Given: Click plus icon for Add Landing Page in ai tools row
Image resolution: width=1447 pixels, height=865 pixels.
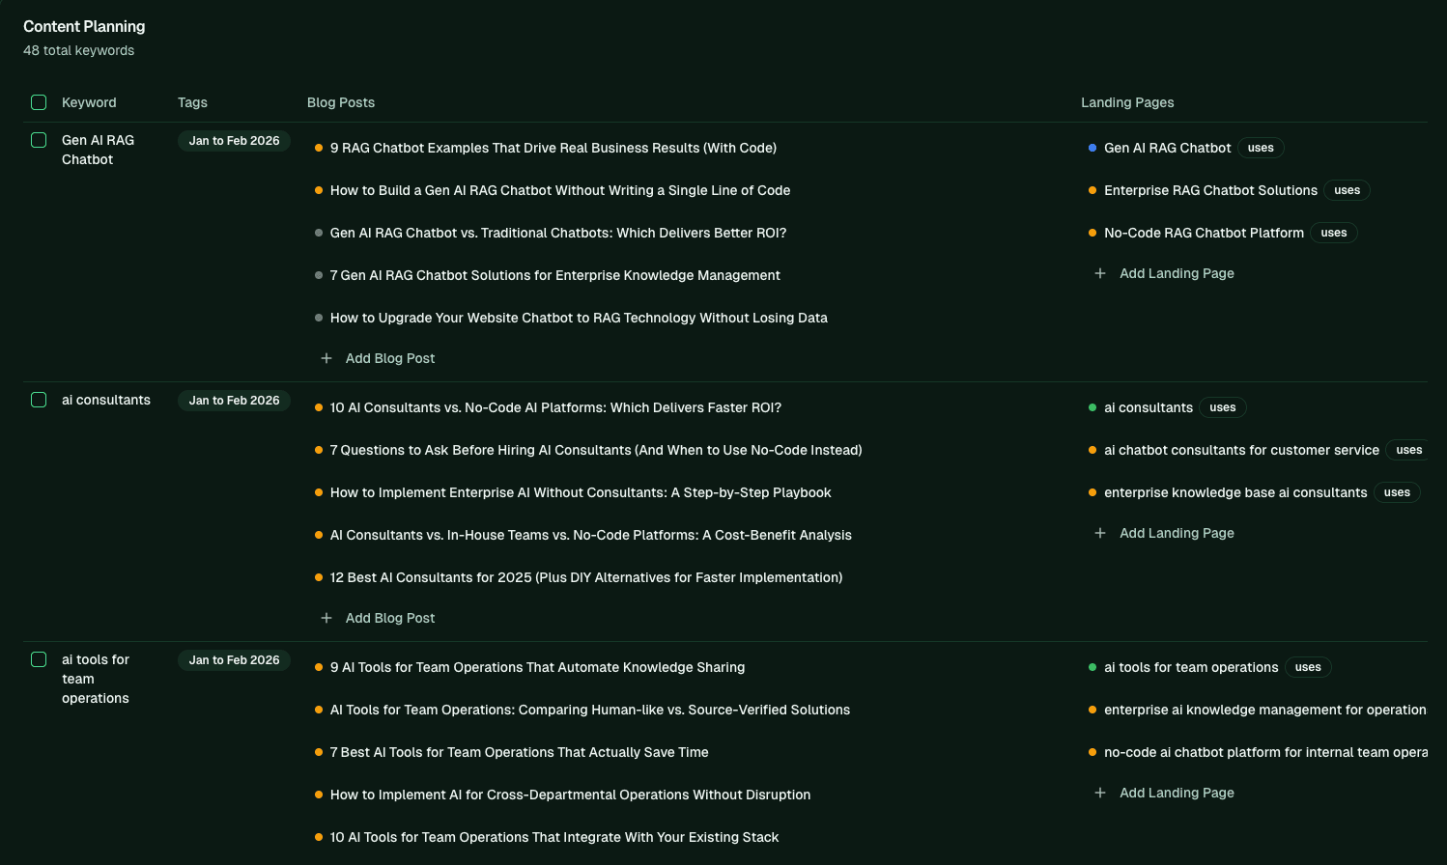Looking at the screenshot, I should tap(1100, 793).
